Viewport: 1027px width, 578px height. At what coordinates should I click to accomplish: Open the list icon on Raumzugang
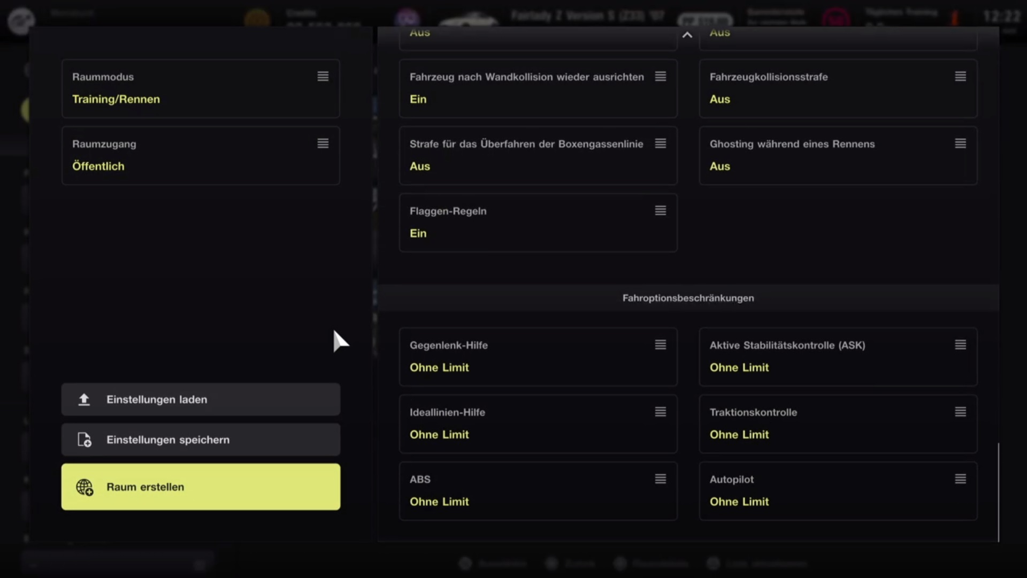[x=323, y=143]
